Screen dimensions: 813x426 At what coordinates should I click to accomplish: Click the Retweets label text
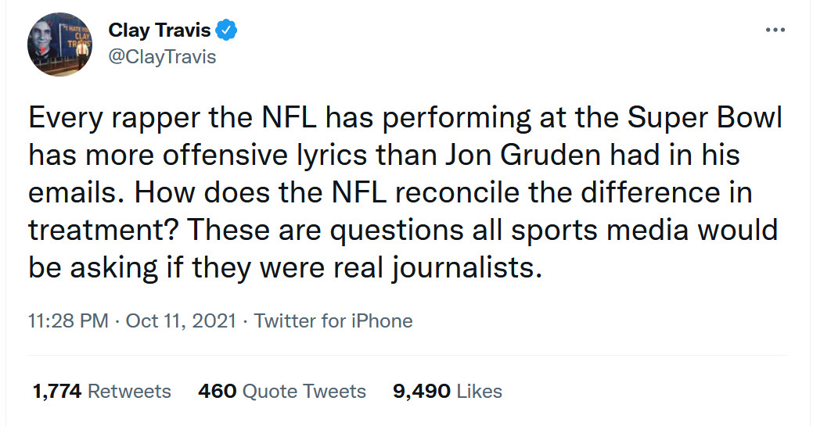click(129, 391)
